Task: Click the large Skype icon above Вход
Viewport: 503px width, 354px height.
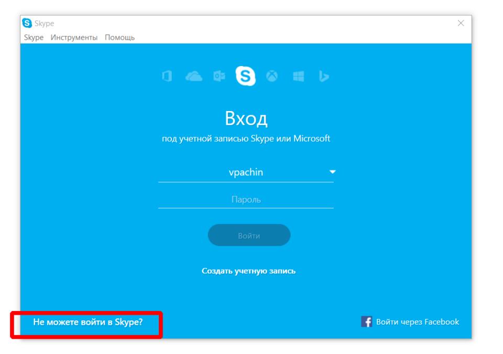Action: coord(245,76)
